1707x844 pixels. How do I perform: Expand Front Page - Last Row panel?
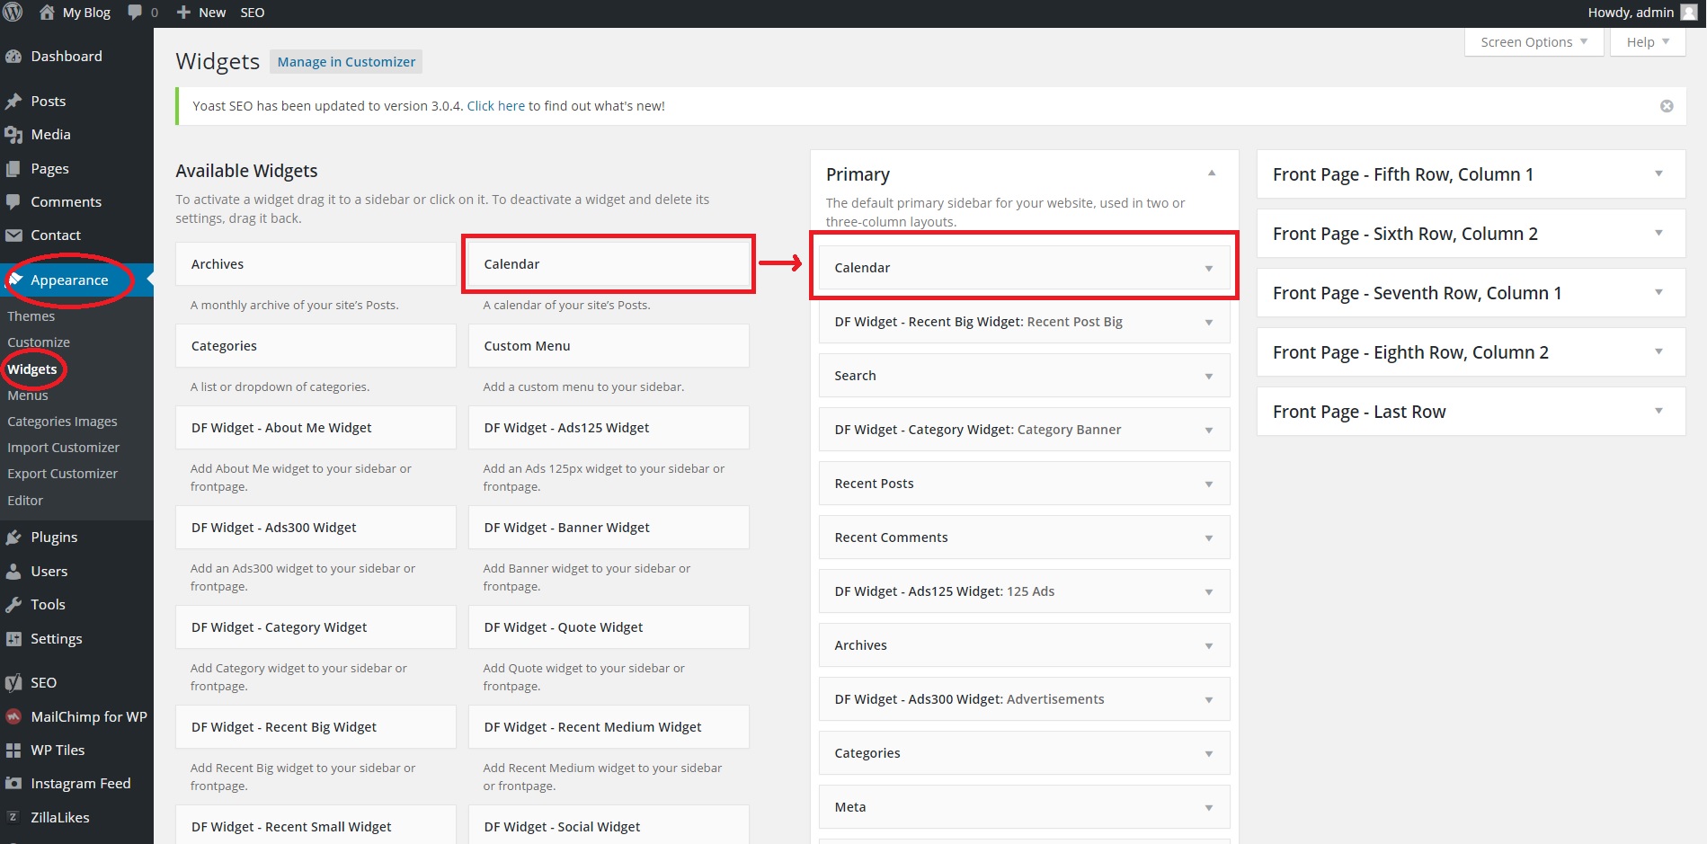(x=1658, y=412)
